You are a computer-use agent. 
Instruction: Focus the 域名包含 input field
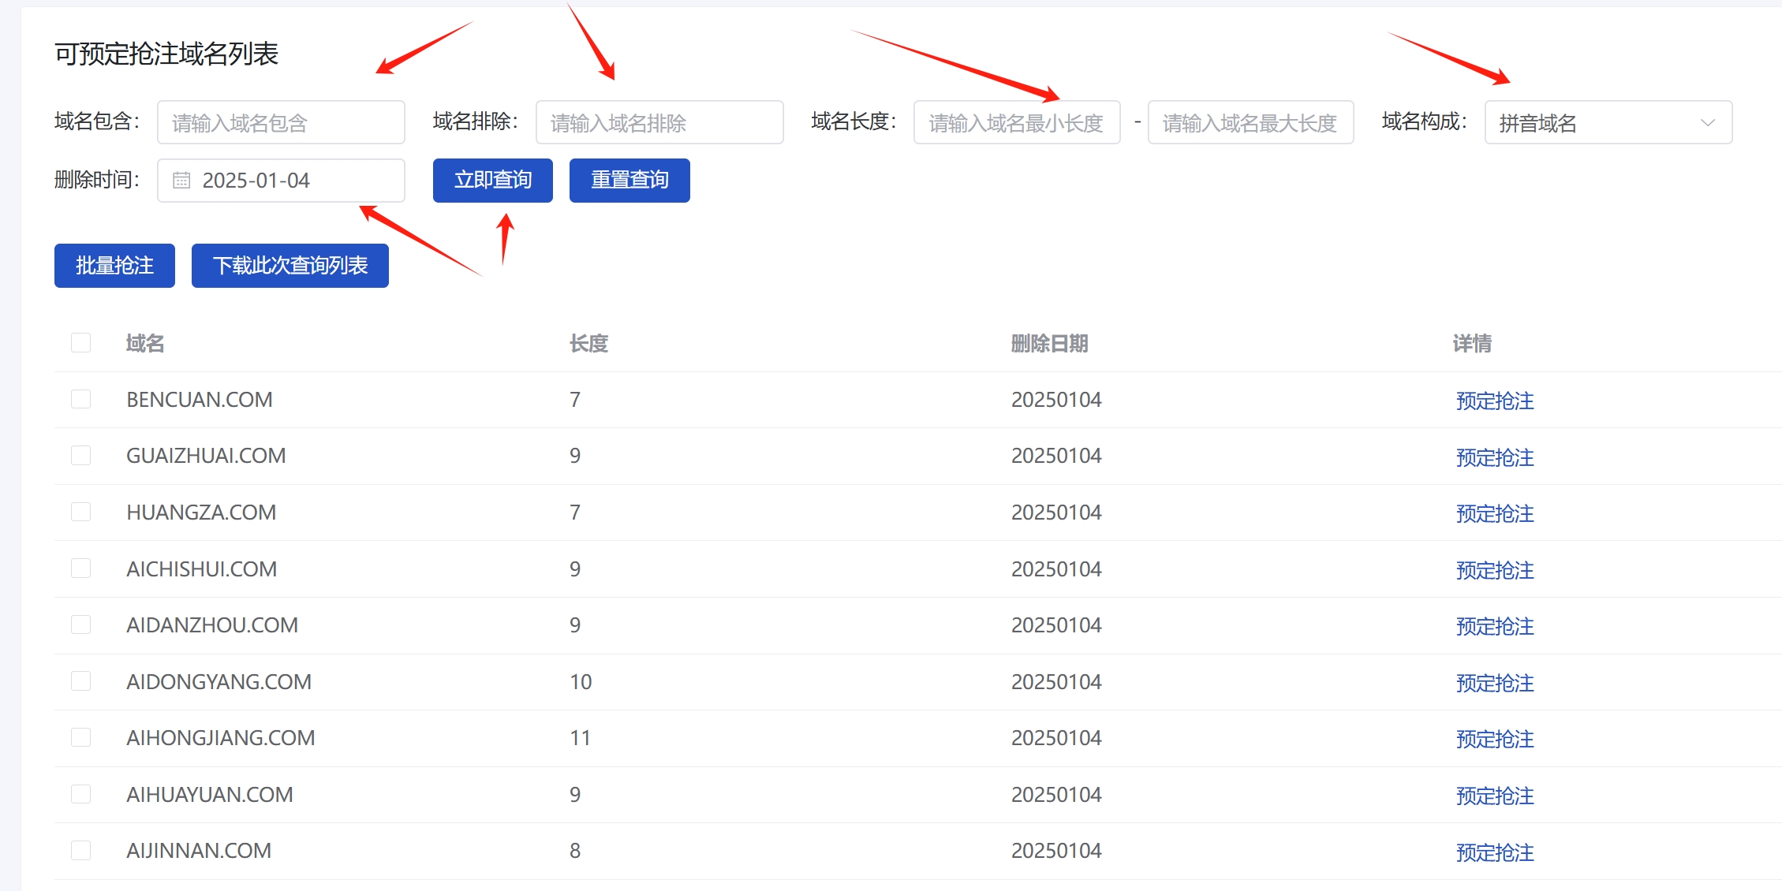pos(281,122)
